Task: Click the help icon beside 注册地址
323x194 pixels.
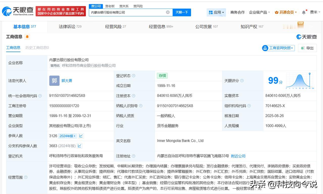Action: click(x=133, y=156)
